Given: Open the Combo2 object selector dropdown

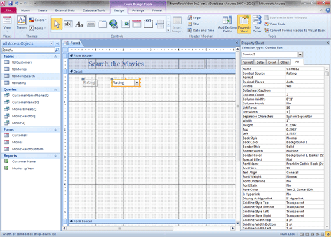Looking at the screenshot, I should [x=300, y=55].
